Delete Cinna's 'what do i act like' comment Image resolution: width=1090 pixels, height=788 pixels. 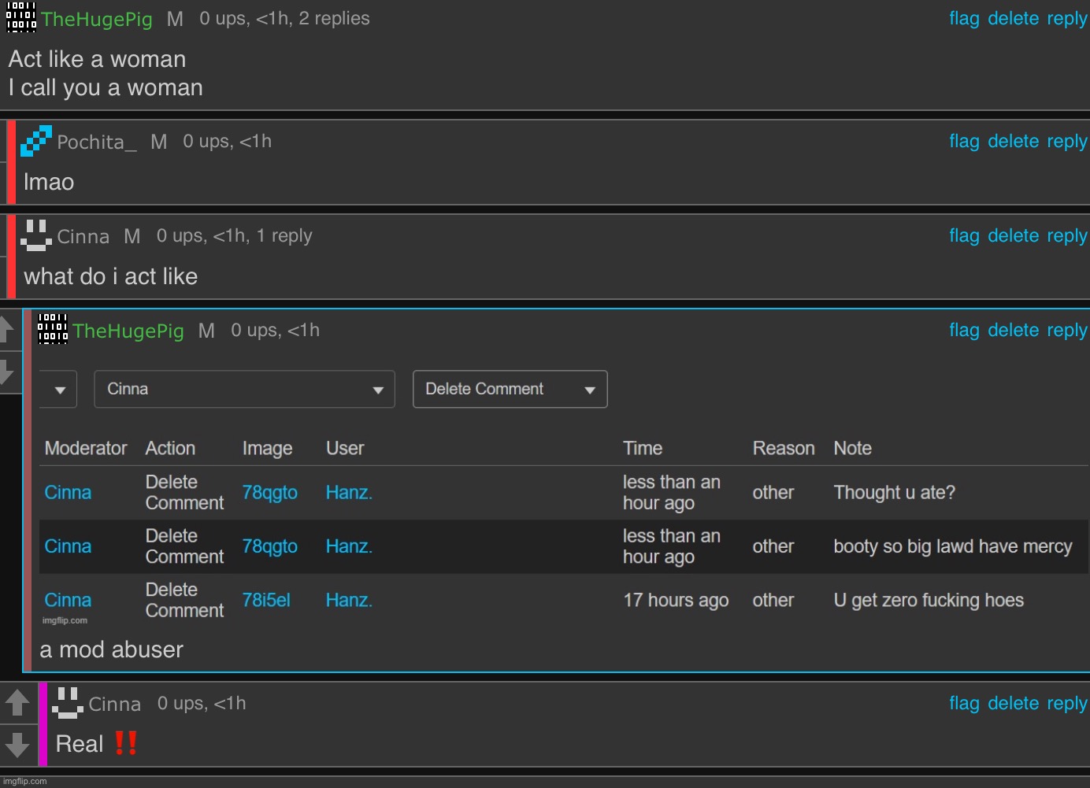click(1014, 235)
